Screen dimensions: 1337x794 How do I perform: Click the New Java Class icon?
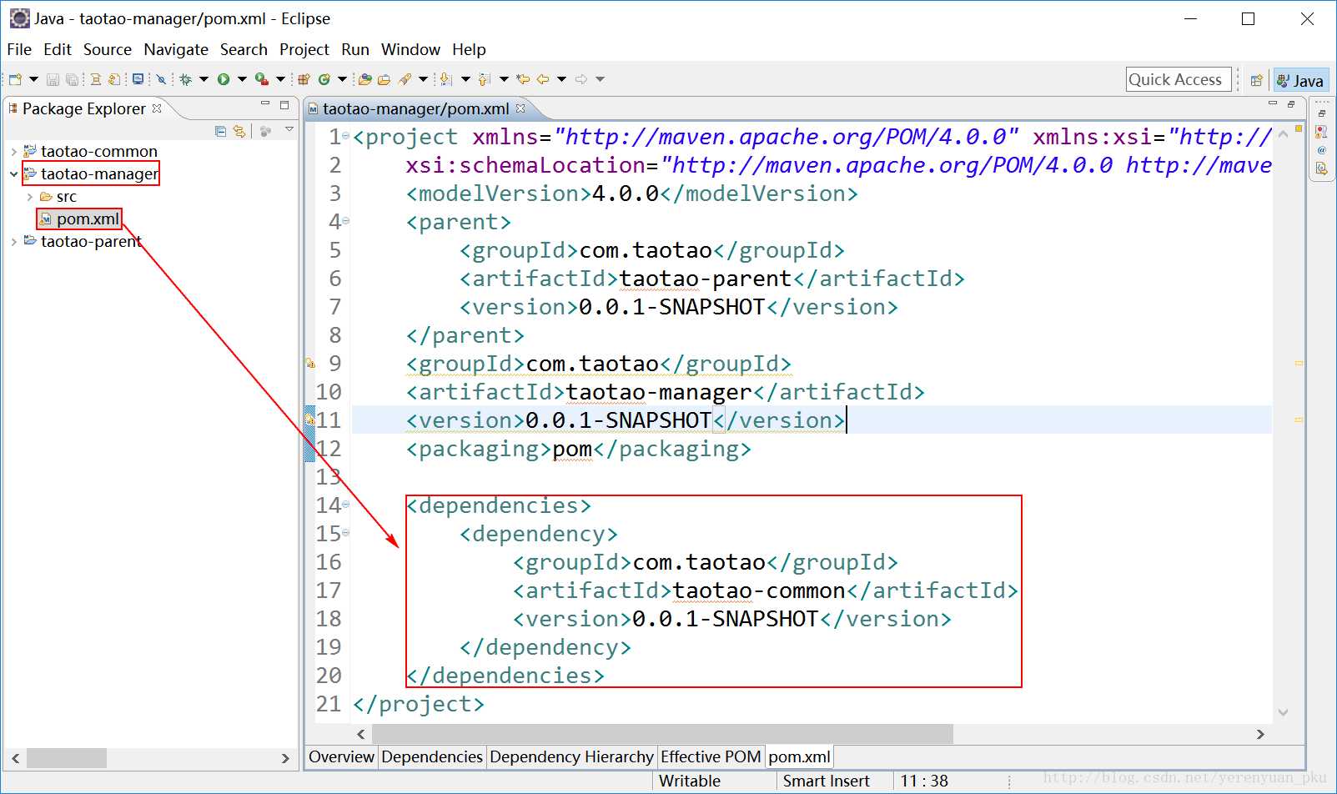click(x=324, y=79)
